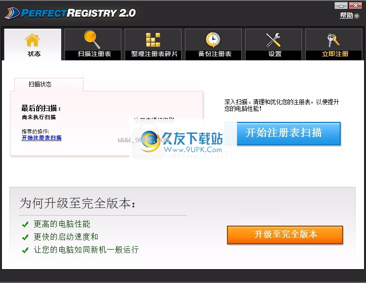366x283 pixels.
Task: Click the yellow blocks defragment icon
Action: click(x=153, y=40)
